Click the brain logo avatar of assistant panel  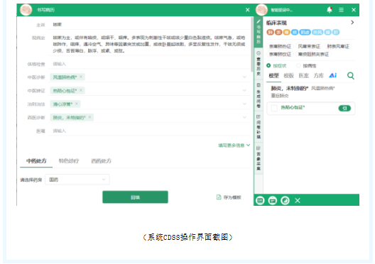pyautogui.click(x=261, y=10)
